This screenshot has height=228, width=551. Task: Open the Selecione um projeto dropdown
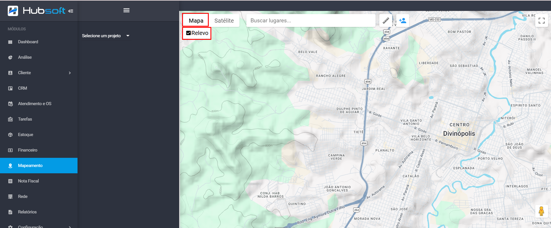[106, 36]
